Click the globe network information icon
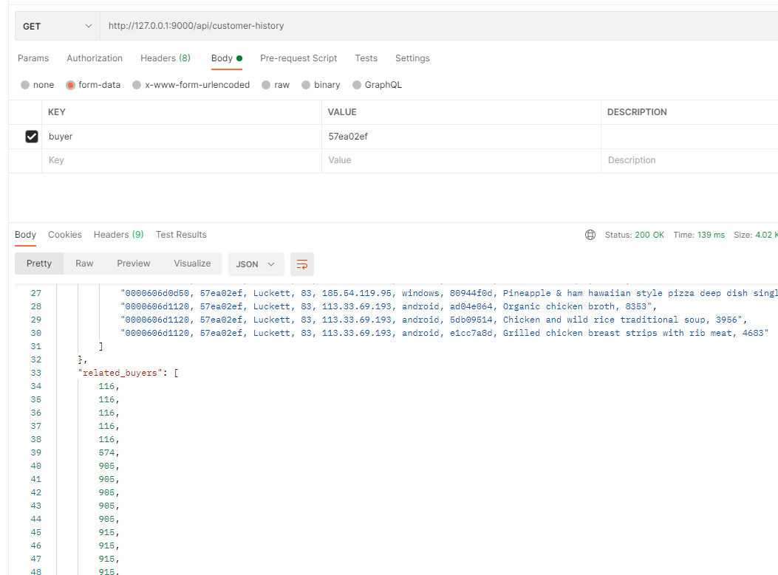 pos(590,234)
